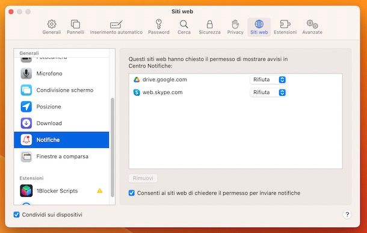The width and height of the screenshot is (367, 233).
Task: Open the Inserimento automatico icon
Action: [x=116, y=24]
